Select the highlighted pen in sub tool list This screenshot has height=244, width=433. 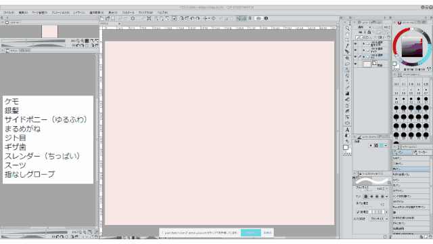[411, 169]
